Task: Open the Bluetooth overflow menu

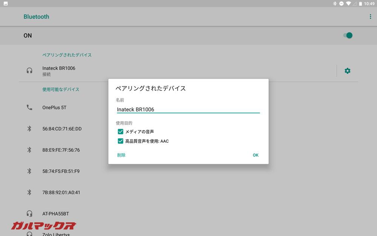Action: point(370,16)
